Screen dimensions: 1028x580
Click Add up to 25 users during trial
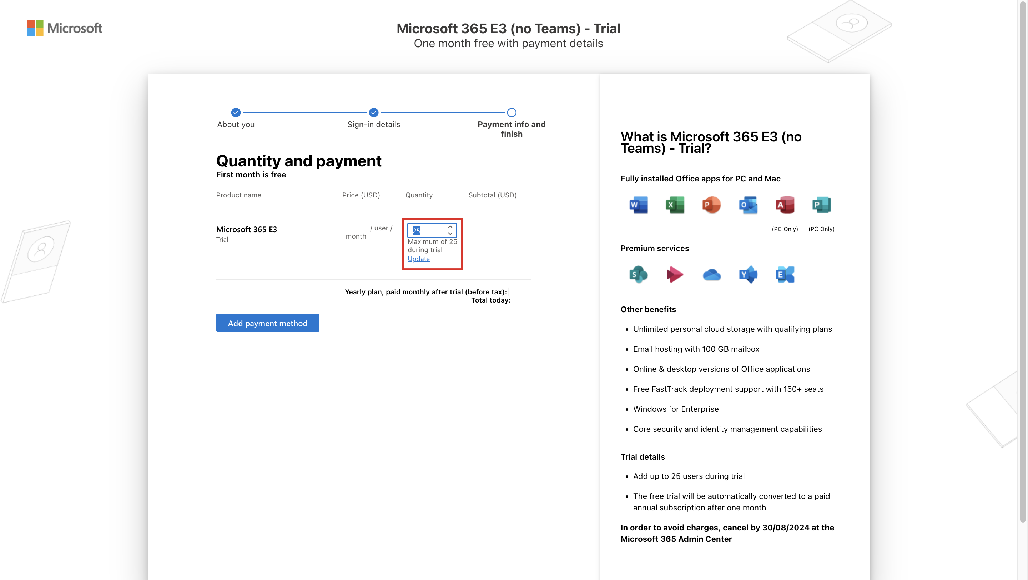689,476
